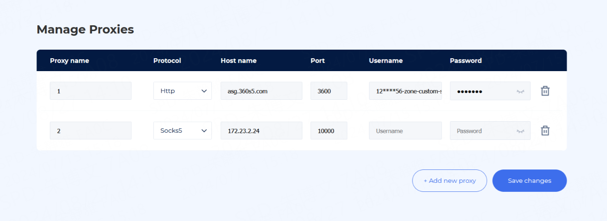Toggle password visibility in the second row
The width and height of the screenshot is (607, 221).
[520, 131]
